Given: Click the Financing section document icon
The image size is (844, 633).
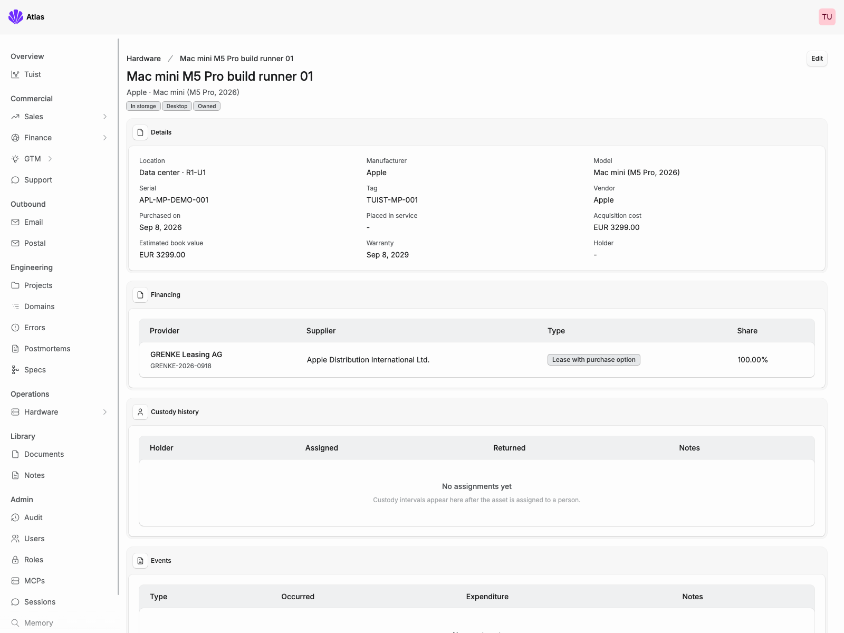Looking at the screenshot, I should (140, 295).
